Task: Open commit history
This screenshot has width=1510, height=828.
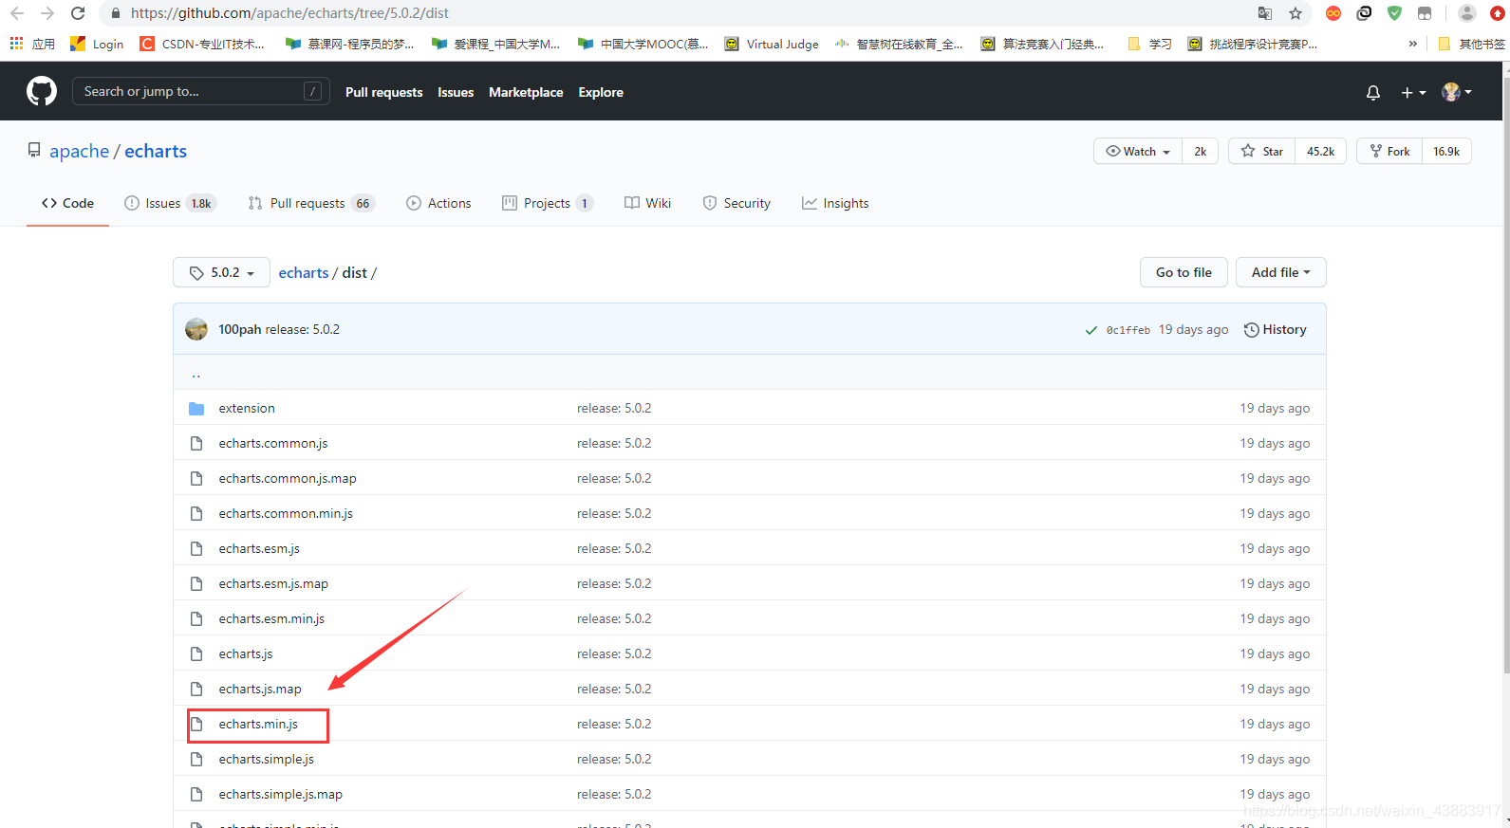Action: coord(1275,329)
